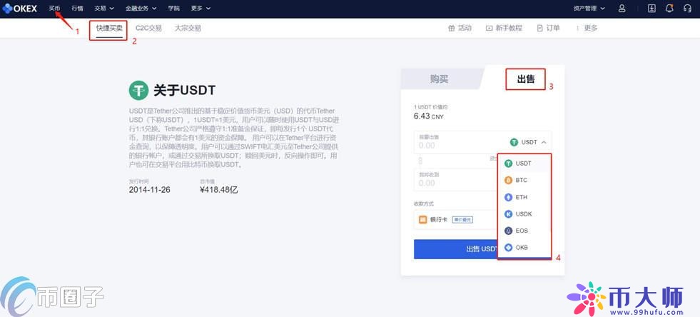Click the 2014-11-26 issue date
This screenshot has width=700, height=317.
(x=150, y=190)
